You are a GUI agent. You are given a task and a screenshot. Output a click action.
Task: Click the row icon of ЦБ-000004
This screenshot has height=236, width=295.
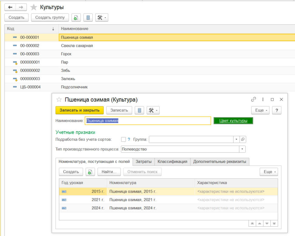(15, 87)
